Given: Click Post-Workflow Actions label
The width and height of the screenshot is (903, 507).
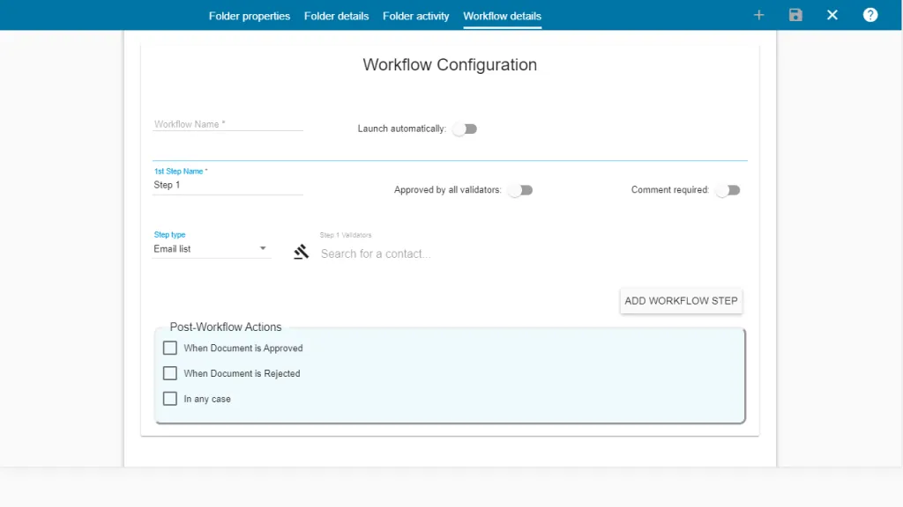Looking at the screenshot, I should pos(226,327).
